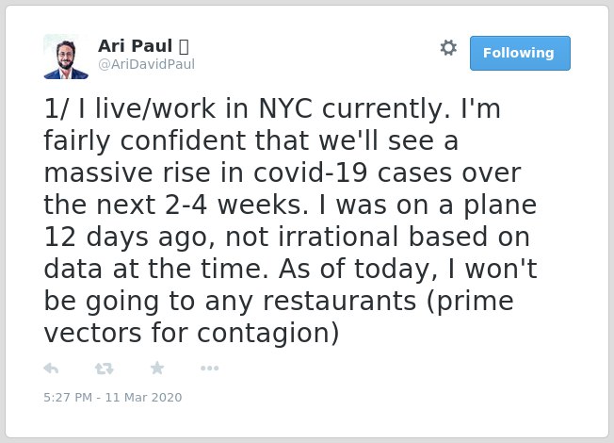Reply to Ari Paul's tweet
The image size is (614, 443).
(x=51, y=369)
